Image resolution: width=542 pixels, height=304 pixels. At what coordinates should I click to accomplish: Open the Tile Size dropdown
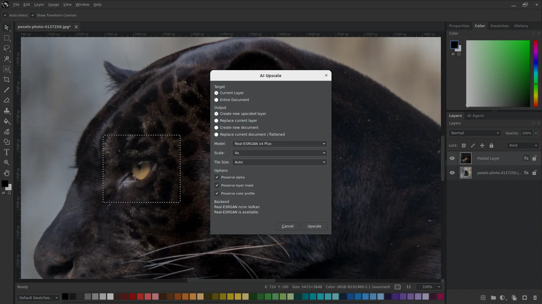(x=280, y=162)
